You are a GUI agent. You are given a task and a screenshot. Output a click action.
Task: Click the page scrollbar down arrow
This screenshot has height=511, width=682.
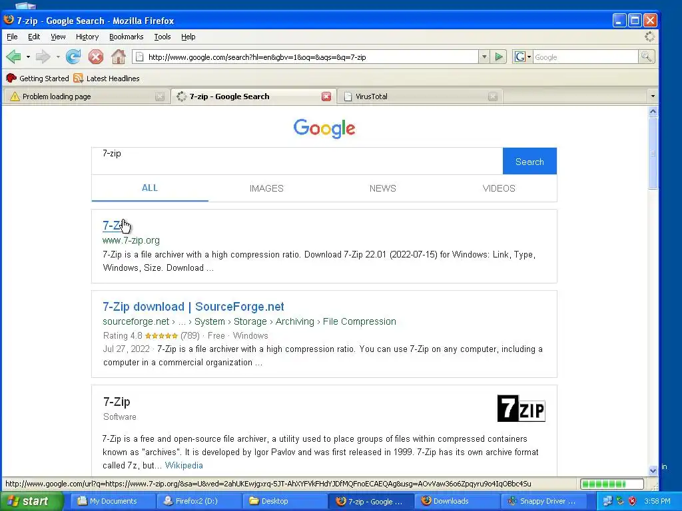coord(653,470)
